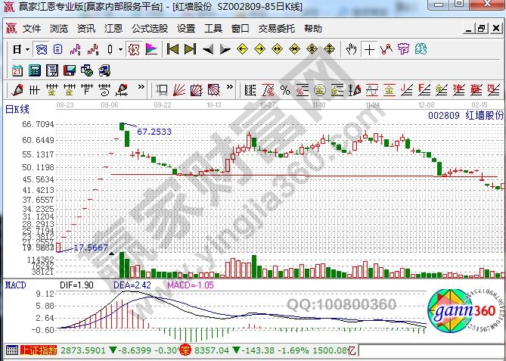This screenshot has height=361, width=506.
Task: Open the 交易委托 menu
Action: 275,29
